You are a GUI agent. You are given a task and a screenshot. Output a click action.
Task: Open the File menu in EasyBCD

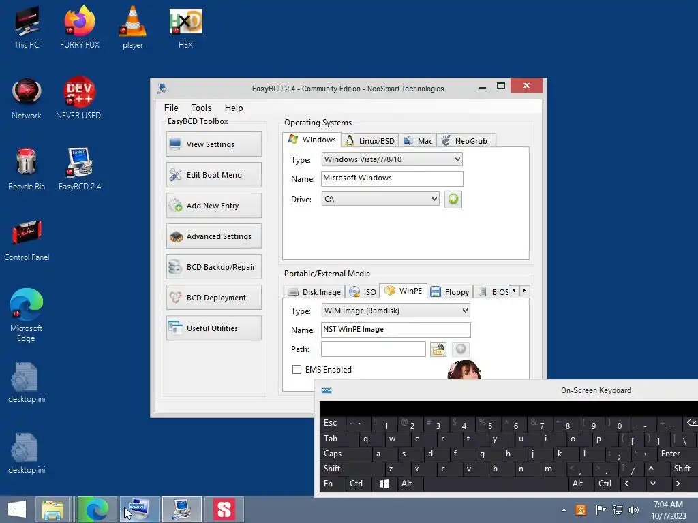click(171, 108)
